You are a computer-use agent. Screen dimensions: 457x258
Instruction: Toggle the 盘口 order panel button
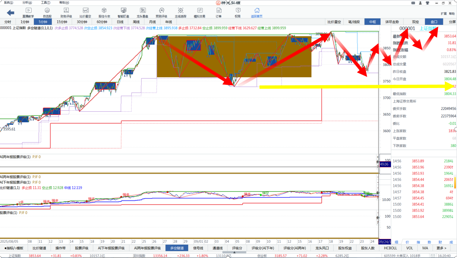click(x=434, y=22)
